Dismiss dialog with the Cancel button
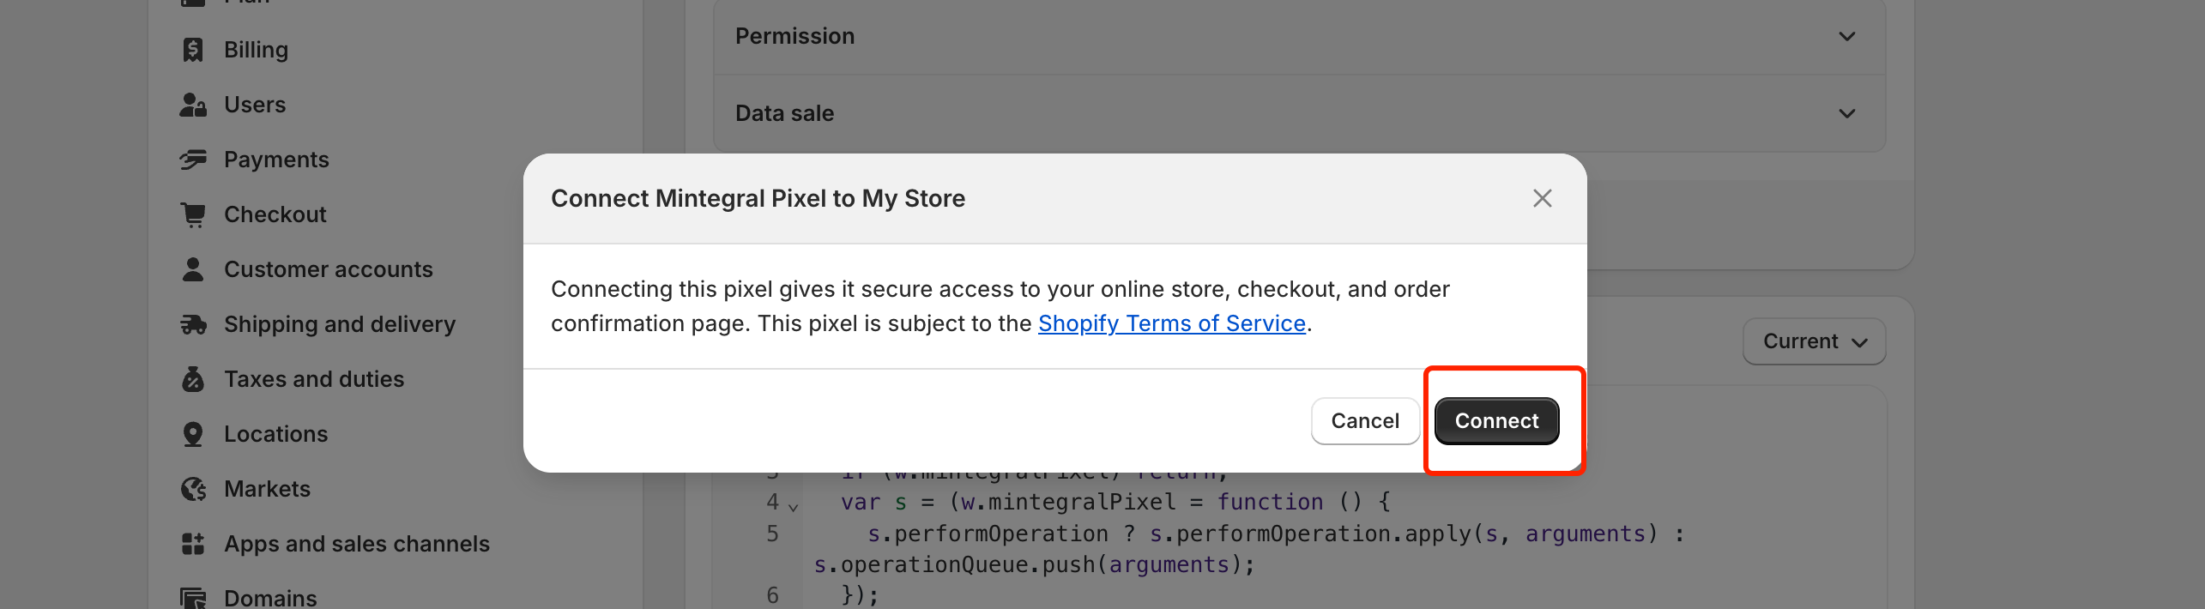Screen dimensions: 2205x609 click(1365, 421)
